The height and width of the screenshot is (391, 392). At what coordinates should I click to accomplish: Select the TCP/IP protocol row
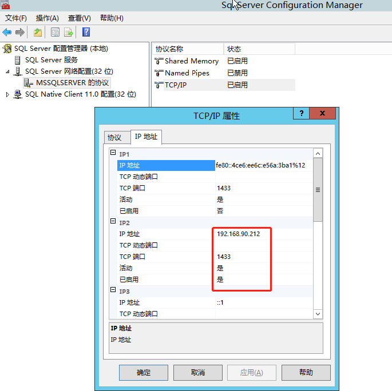[224, 85]
